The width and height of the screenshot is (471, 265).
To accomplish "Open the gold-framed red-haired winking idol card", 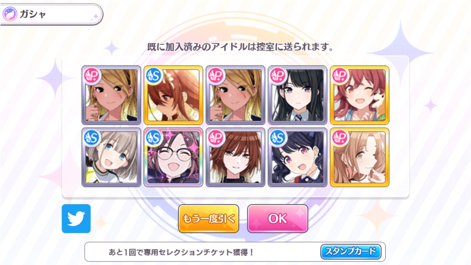I will (359, 95).
